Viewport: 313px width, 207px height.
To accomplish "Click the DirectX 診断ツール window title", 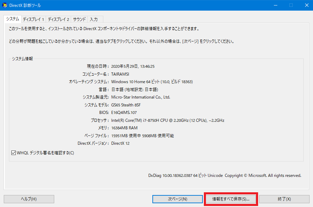I will coord(25,5).
